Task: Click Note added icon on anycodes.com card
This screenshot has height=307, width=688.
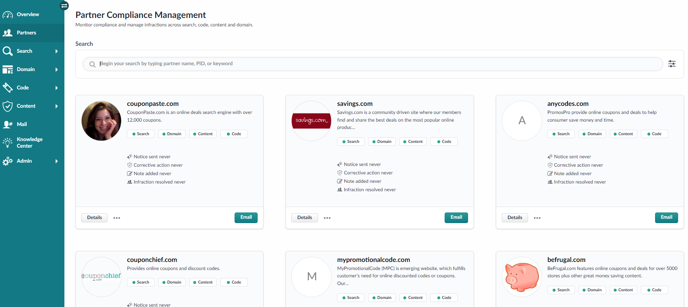Action: (550, 173)
